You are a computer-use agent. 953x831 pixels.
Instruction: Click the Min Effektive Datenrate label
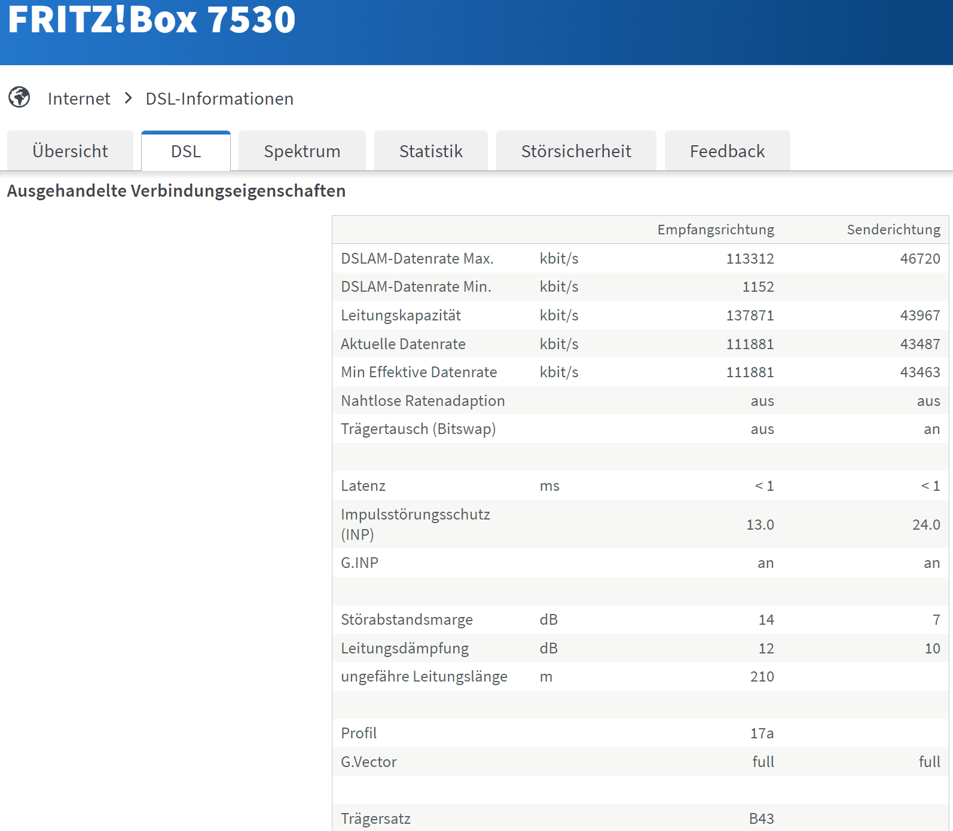point(419,372)
